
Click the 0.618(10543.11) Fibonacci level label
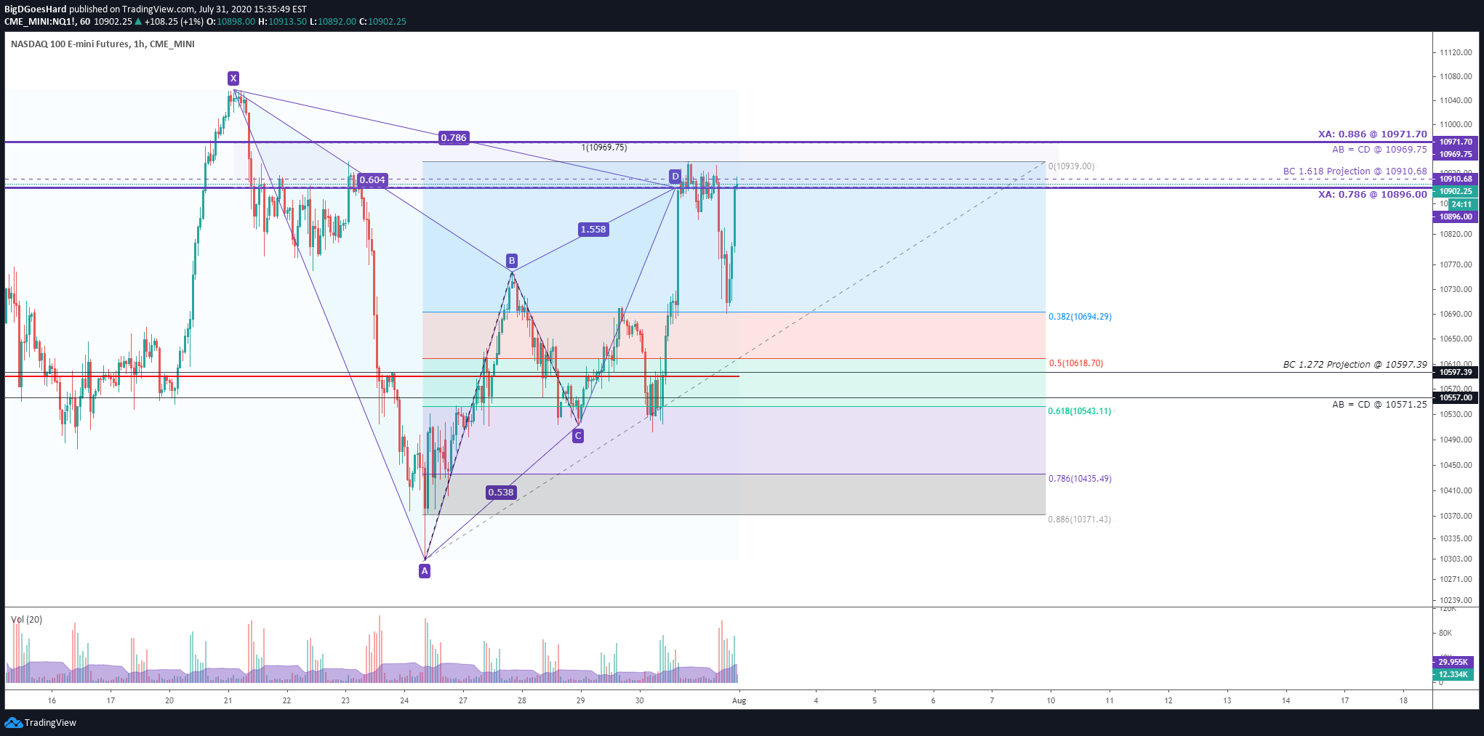point(1080,411)
